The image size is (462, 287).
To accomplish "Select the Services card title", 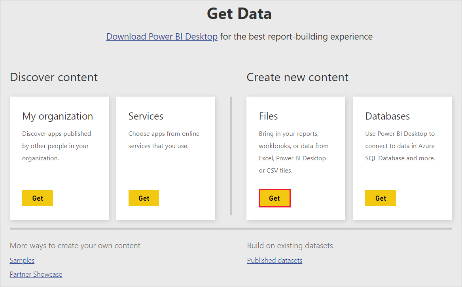I will point(146,116).
